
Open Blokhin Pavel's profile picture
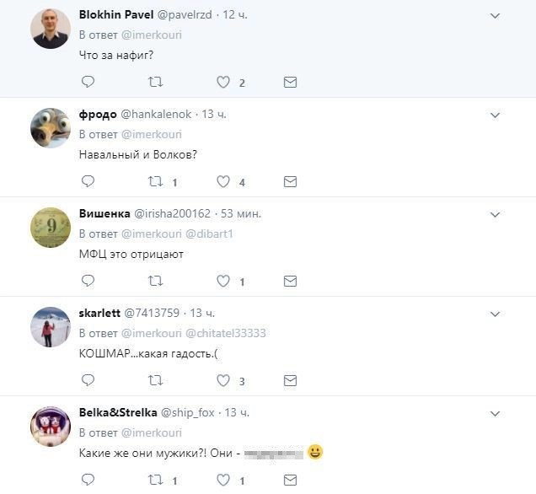click(x=50, y=29)
